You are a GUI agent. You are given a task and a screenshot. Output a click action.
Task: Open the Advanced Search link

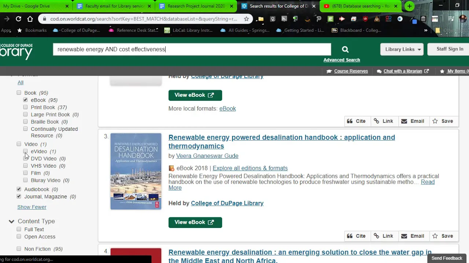pos(341,60)
